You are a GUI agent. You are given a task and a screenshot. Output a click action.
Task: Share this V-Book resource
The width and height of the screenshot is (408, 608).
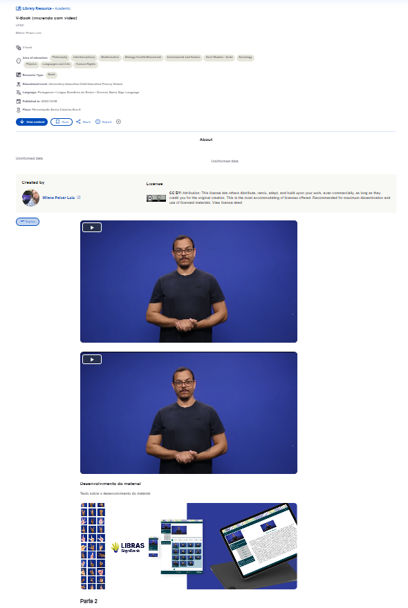tap(83, 122)
